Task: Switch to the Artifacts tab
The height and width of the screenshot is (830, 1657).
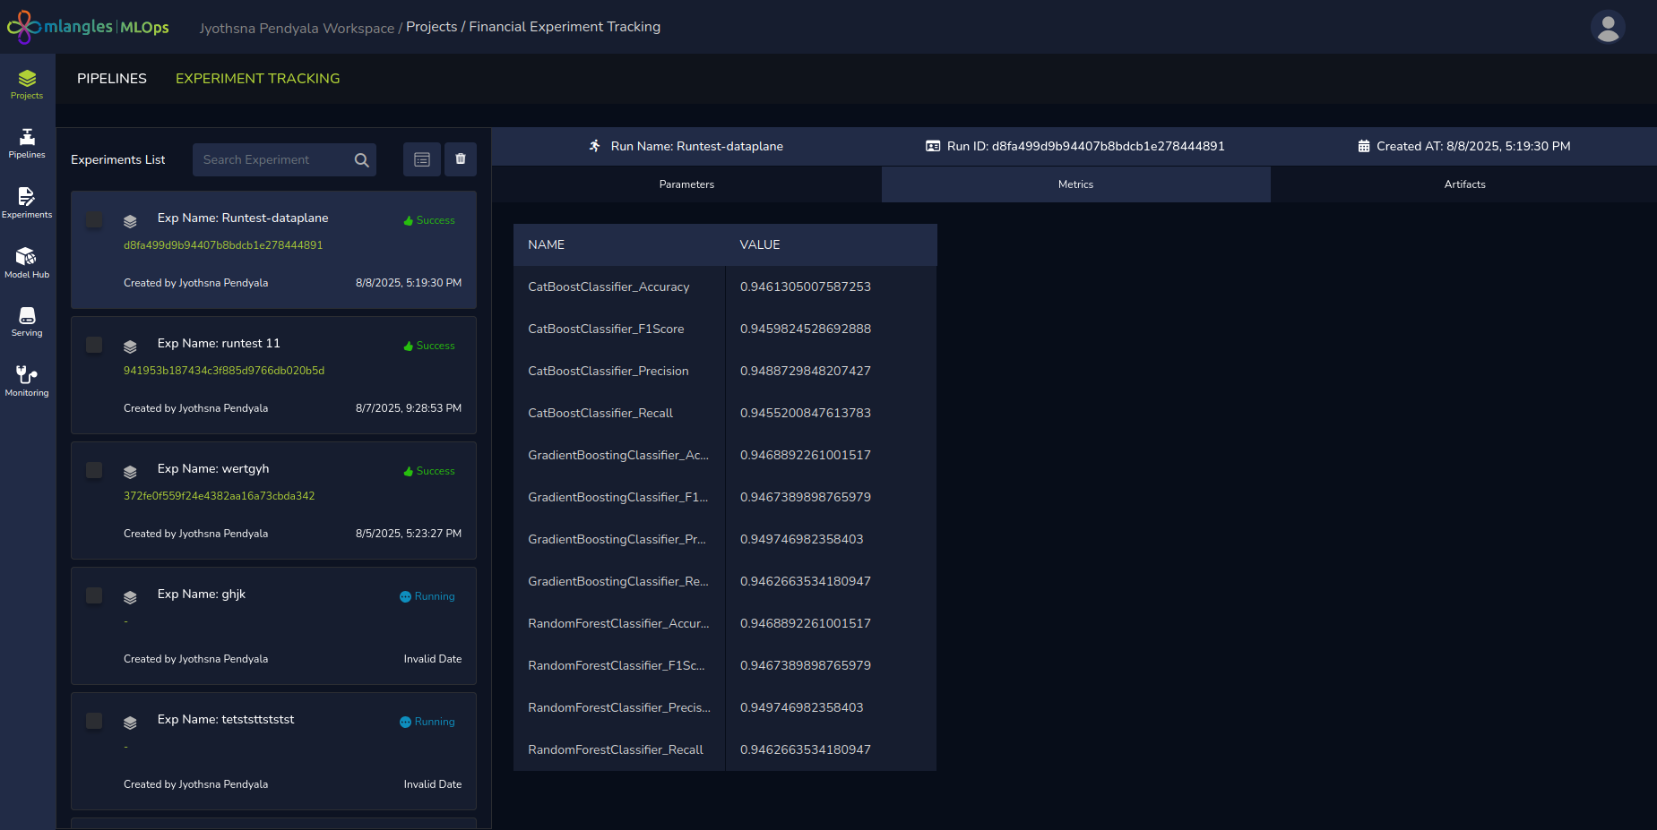Action: click(1464, 184)
